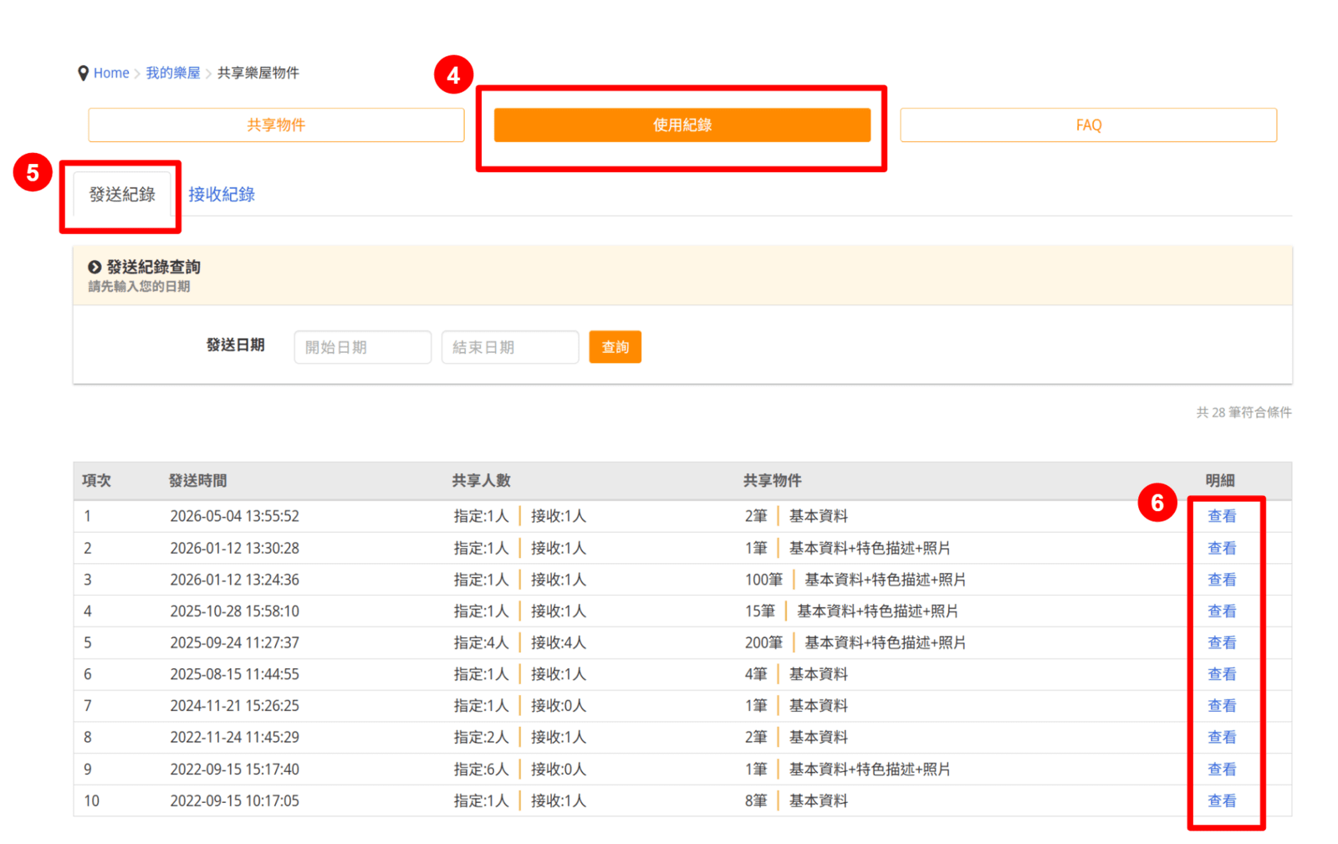View details for row 2026-01-12 13:30:28

pos(1222,548)
